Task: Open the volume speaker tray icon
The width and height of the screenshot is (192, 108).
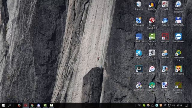Action: click(x=173, y=105)
